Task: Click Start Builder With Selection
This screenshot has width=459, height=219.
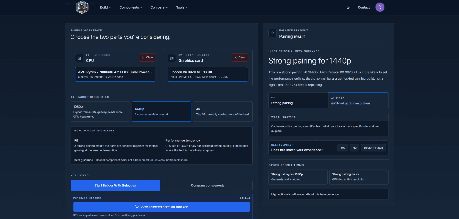Action: [115, 186]
